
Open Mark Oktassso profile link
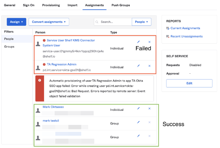(x=53, y=107)
